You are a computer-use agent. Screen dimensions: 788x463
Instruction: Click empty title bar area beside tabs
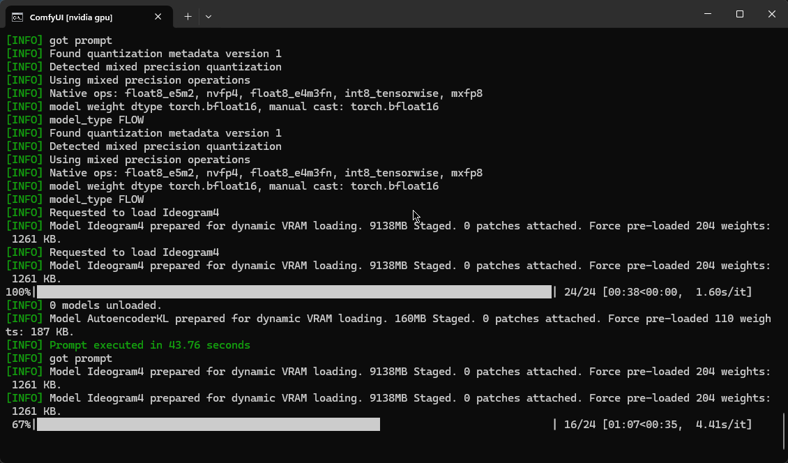[x=453, y=14]
